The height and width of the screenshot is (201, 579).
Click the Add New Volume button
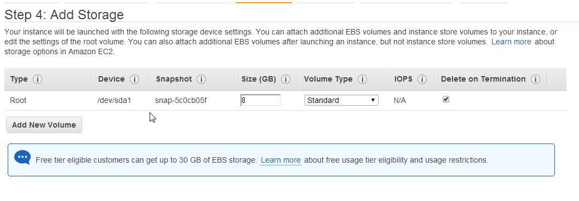44,125
